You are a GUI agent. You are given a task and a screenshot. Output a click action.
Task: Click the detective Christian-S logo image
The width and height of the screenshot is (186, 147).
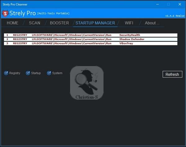pos(87,83)
